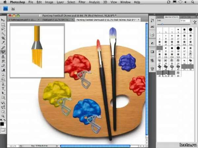This screenshot has height=148, width=198.
Task: Select the Healing Brush tool
Action: pyautogui.click(x=3, y=48)
